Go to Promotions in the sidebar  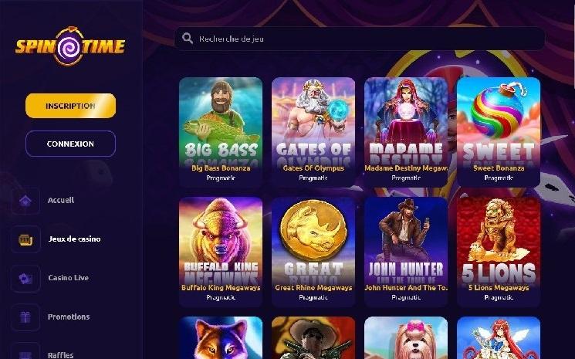click(x=69, y=317)
